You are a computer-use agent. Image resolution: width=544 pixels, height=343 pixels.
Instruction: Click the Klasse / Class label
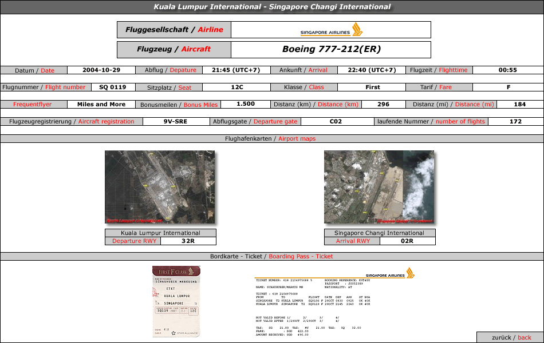click(304, 87)
